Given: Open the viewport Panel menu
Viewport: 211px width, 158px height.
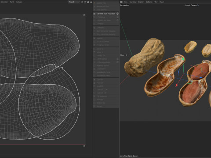Looking at the screenshot, I should click(x=162, y=2).
